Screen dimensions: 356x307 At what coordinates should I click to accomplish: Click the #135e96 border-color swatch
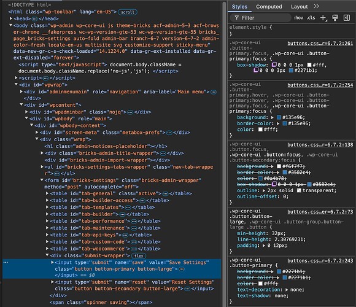[x=285, y=123]
